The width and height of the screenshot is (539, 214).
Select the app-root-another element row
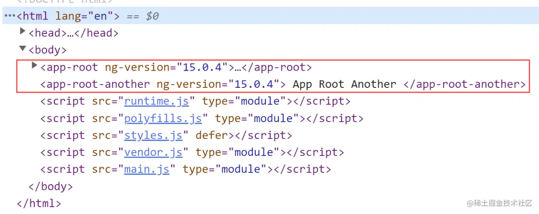[283, 84]
